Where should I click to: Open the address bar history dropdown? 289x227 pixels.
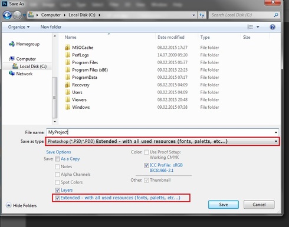click(x=193, y=15)
